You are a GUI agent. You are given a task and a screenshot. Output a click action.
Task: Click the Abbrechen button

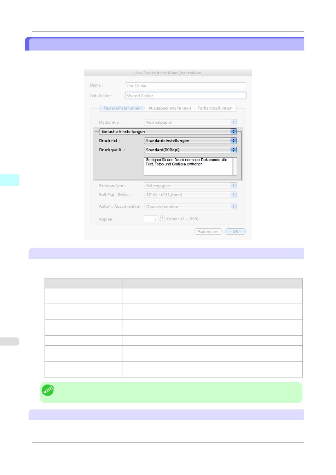tap(208, 231)
